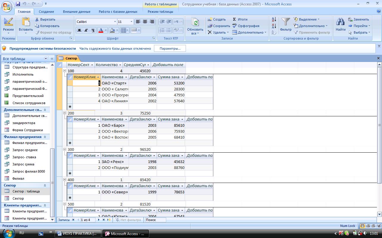Click Применить фильтр toggle
Screen dimensions: 382x238
[x=312, y=32]
